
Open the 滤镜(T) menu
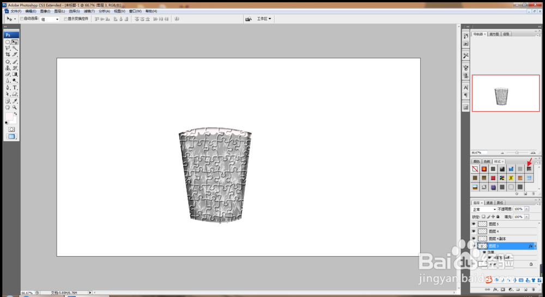[89, 11]
